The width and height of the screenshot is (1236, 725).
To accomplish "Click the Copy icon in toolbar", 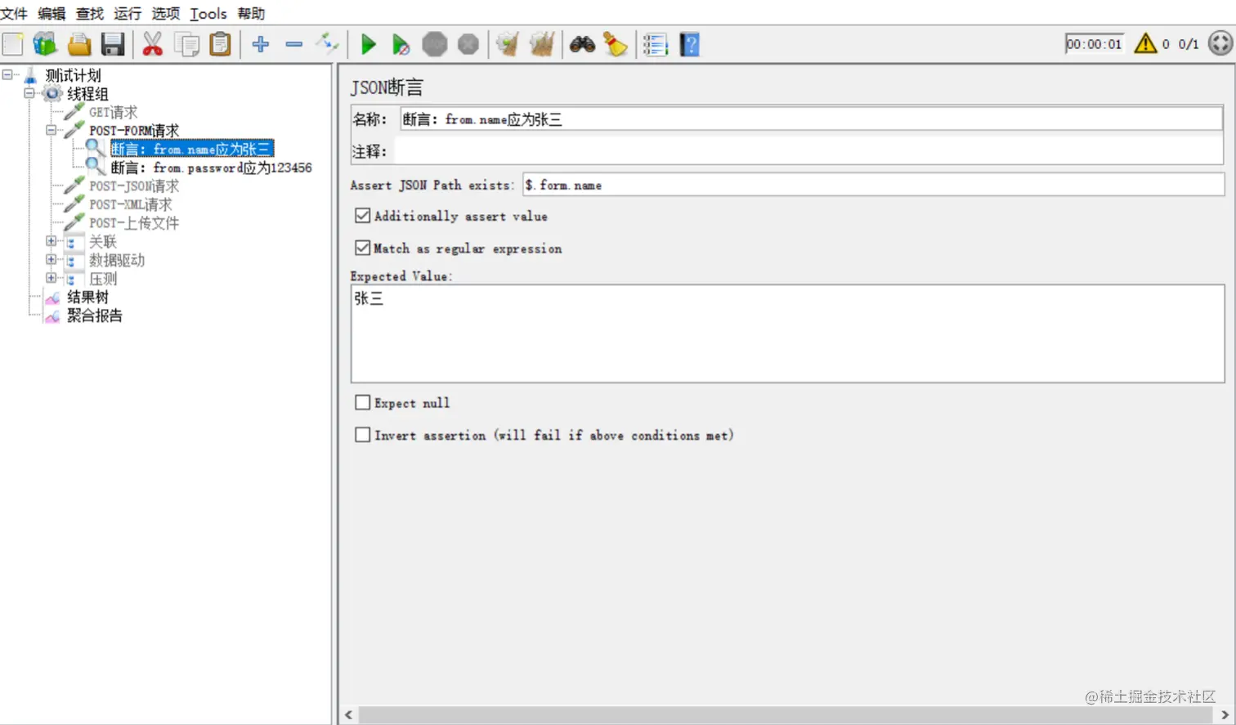I will (187, 44).
